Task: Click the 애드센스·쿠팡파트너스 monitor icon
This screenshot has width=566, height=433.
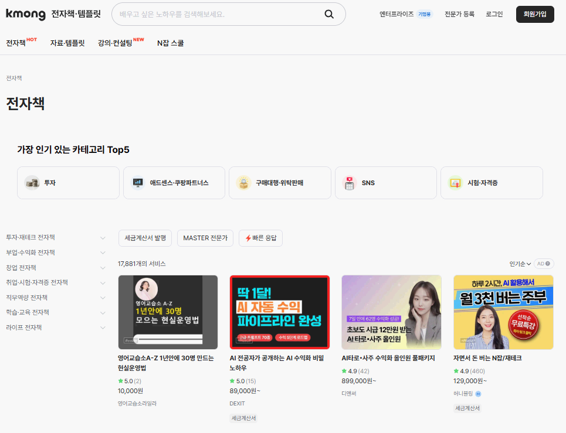Action: pyautogui.click(x=137, y=183)
